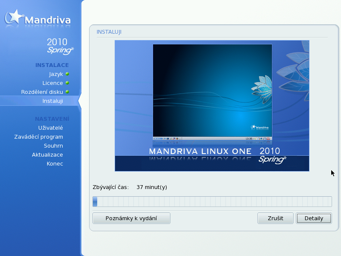Click the 'Zbývající čas:' label

tap(111, 187)
